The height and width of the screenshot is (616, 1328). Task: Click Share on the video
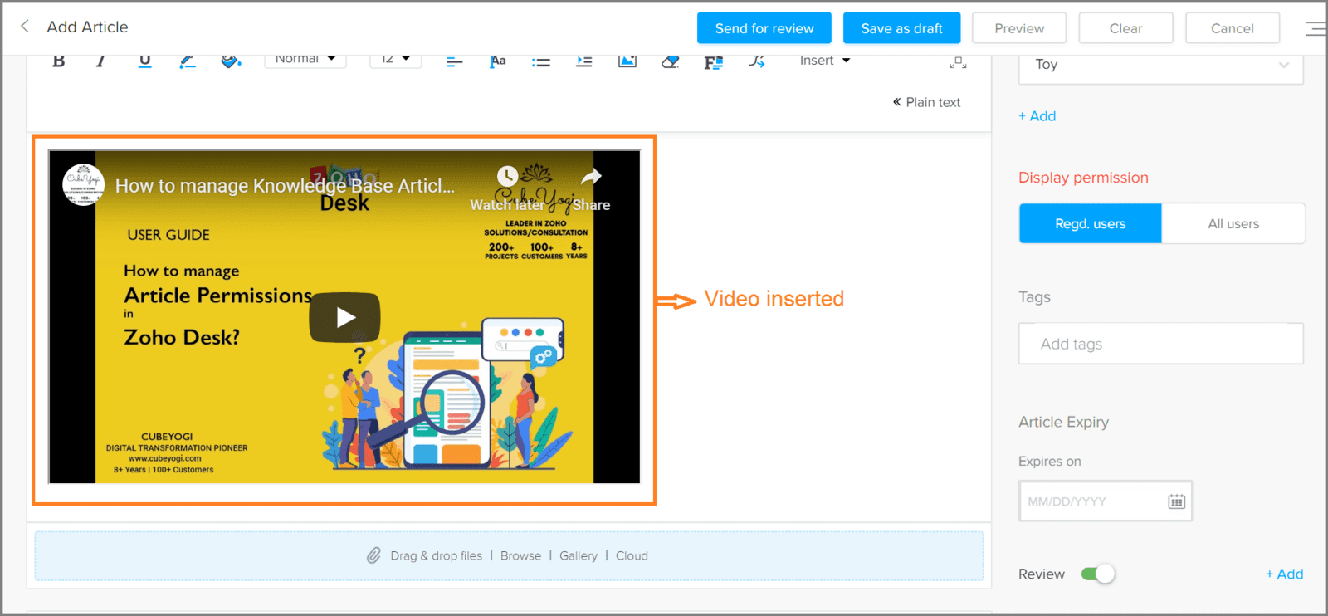pos(591,189)
